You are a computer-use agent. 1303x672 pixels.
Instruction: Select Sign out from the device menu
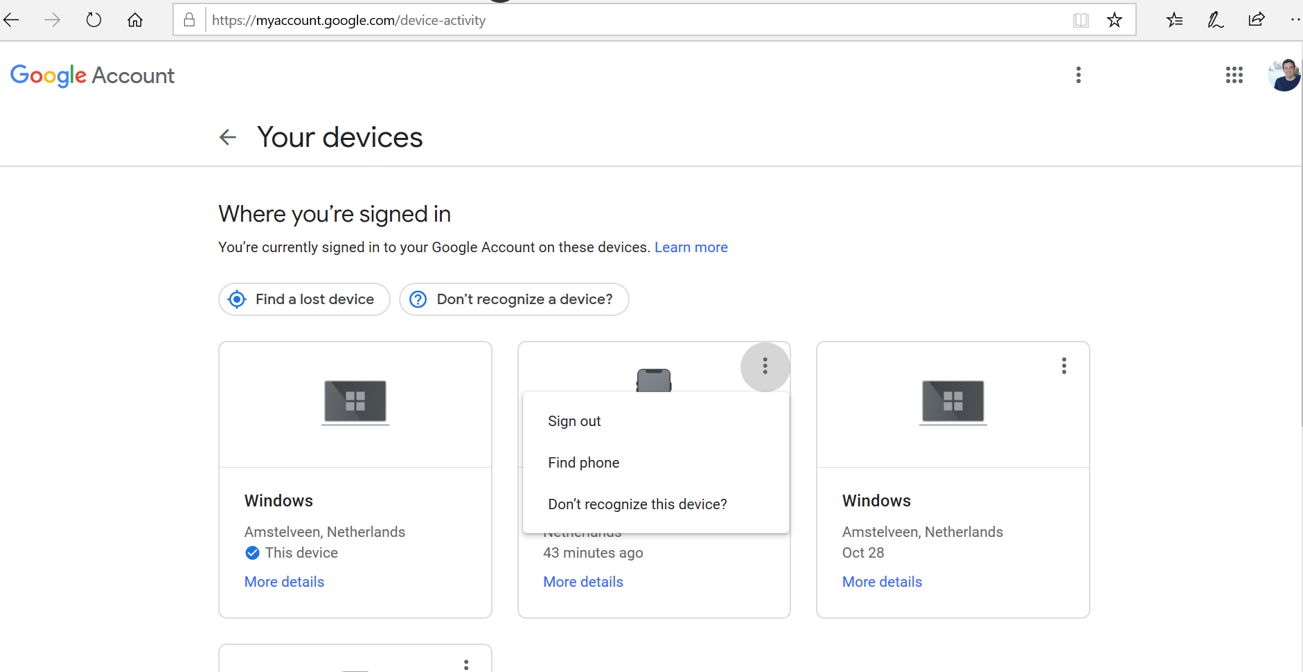(x=574, y=421)
